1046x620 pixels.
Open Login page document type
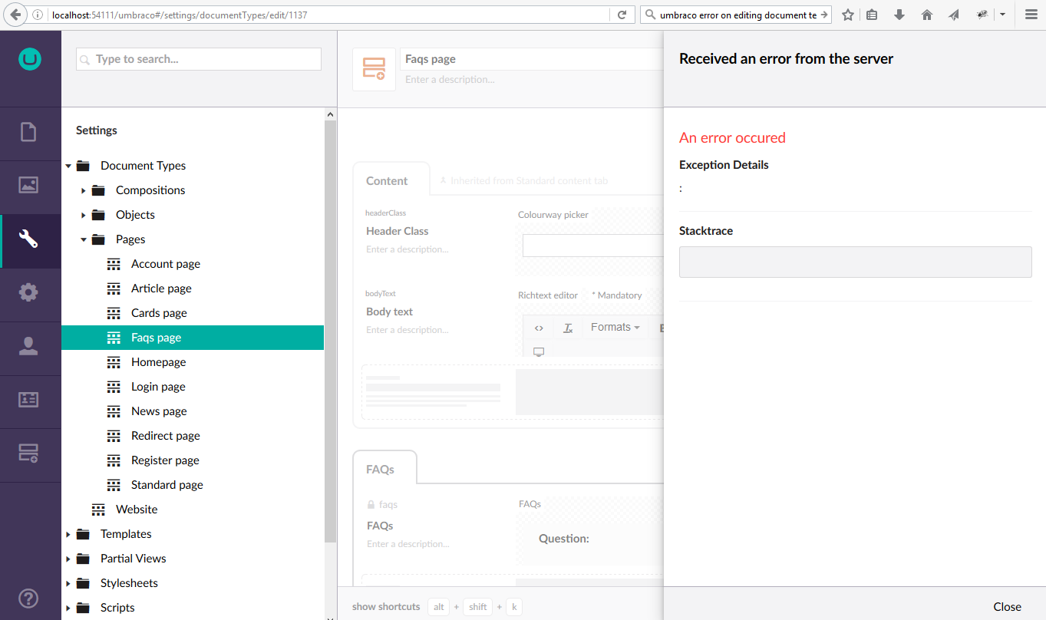pos(158,387)
